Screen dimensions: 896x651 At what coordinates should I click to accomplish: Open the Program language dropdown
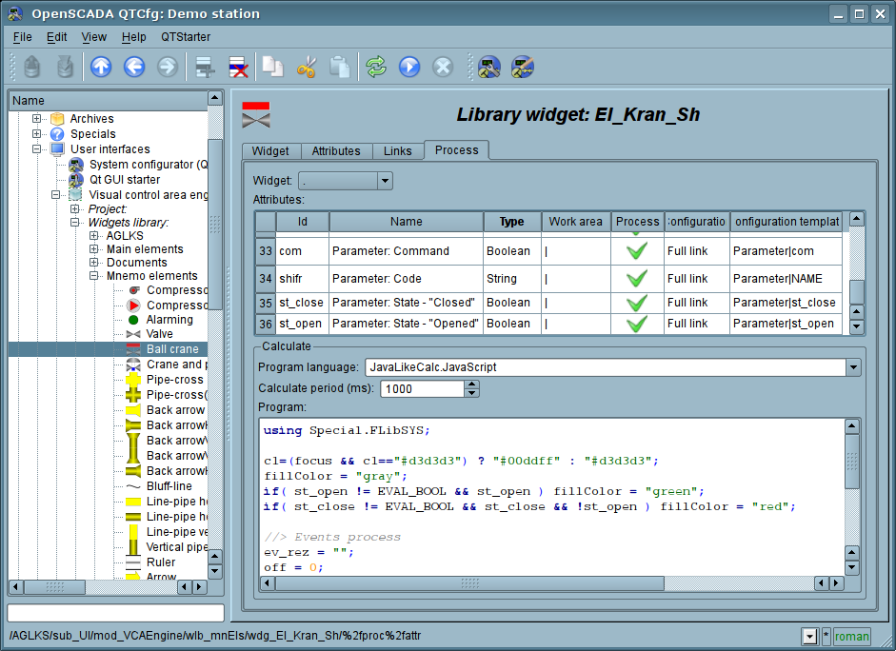pos(852,367)
